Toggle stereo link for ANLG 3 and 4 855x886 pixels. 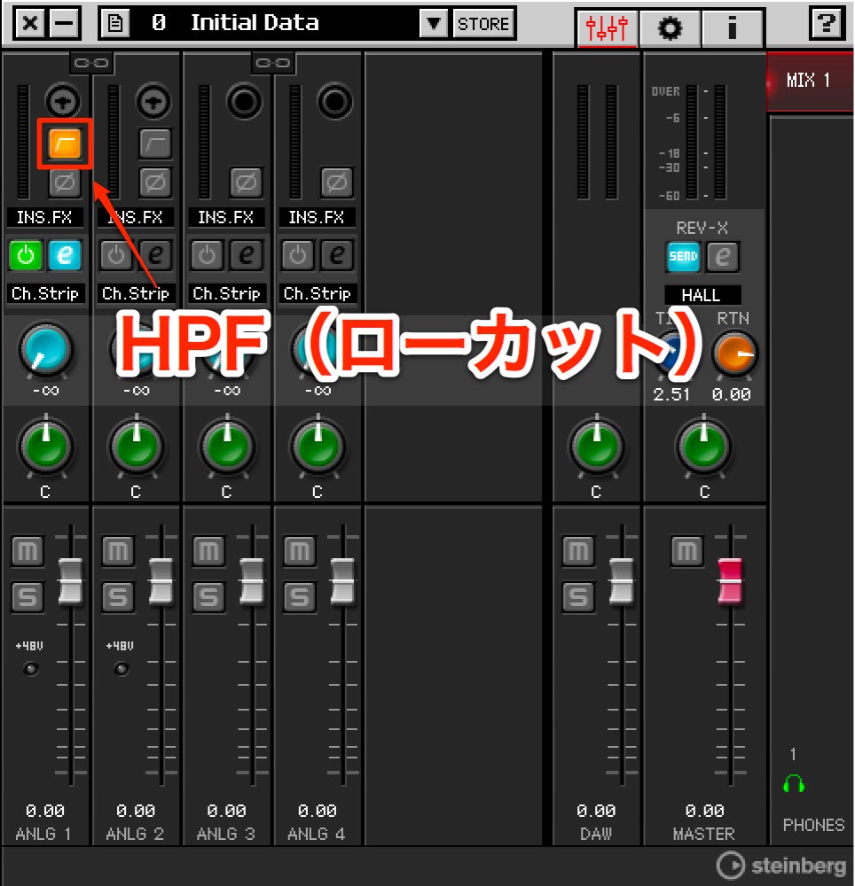click(x=273, y=63)
